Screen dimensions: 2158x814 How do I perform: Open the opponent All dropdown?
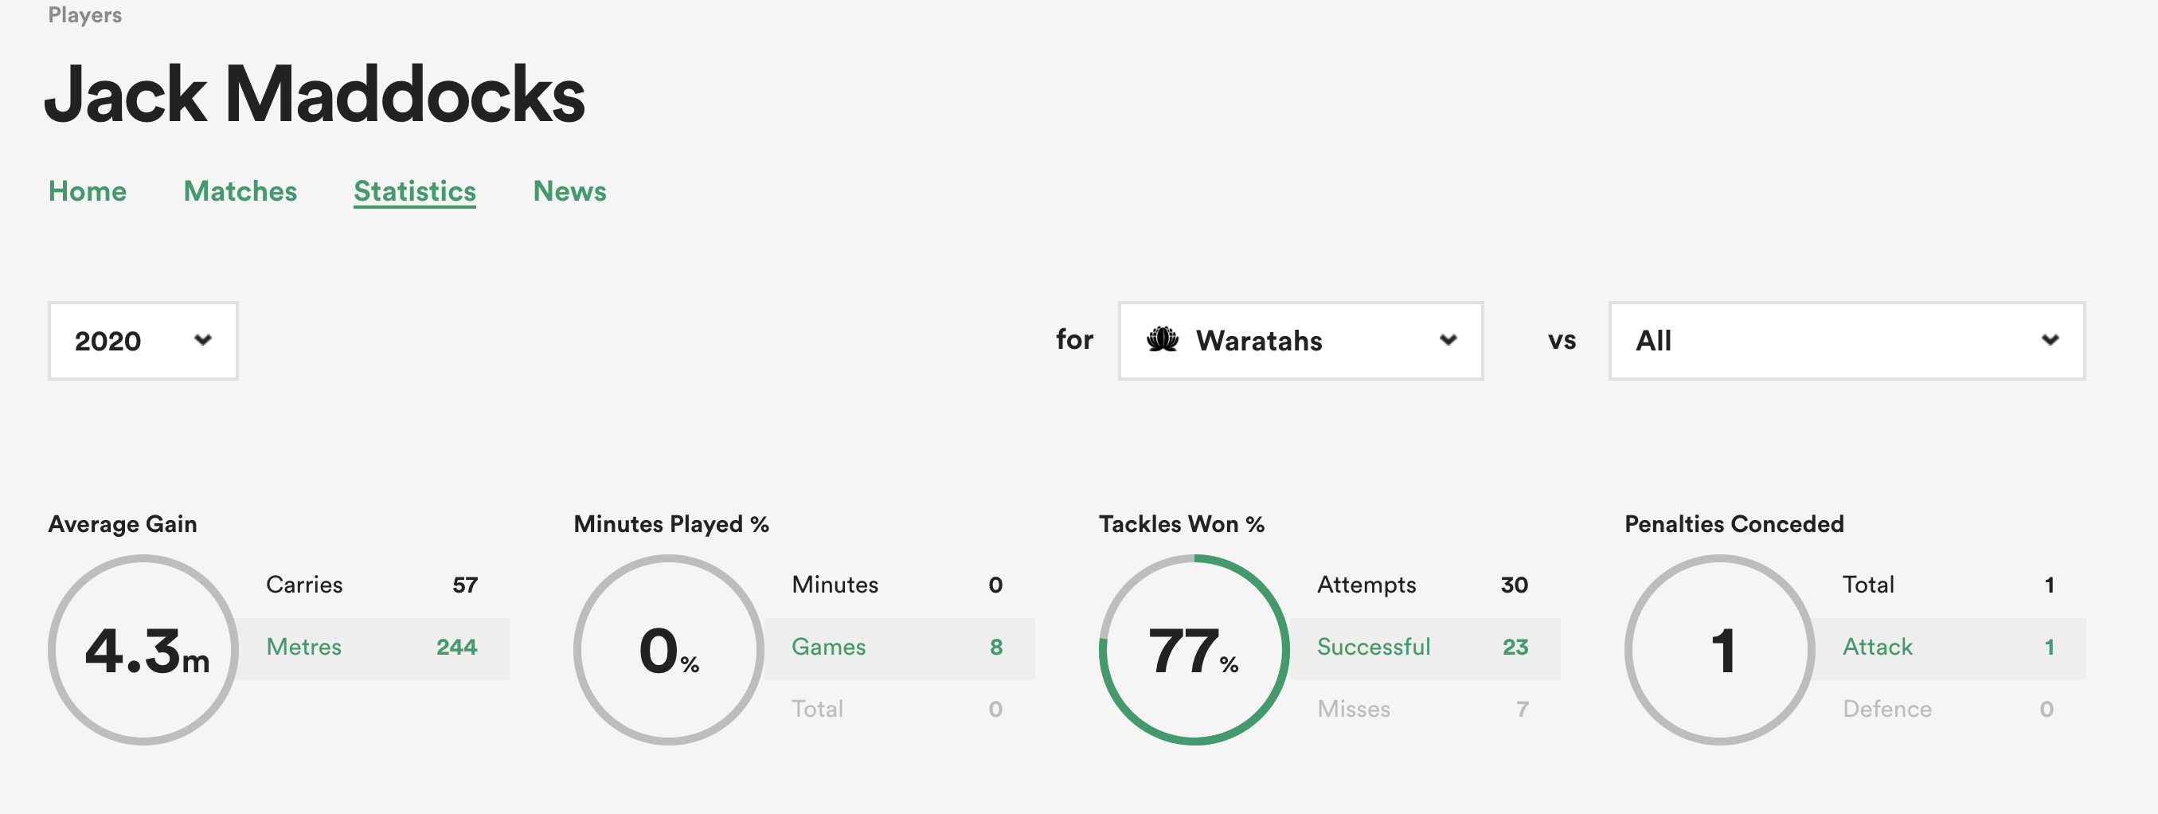pyautogui.click(x=1846, y=340)
